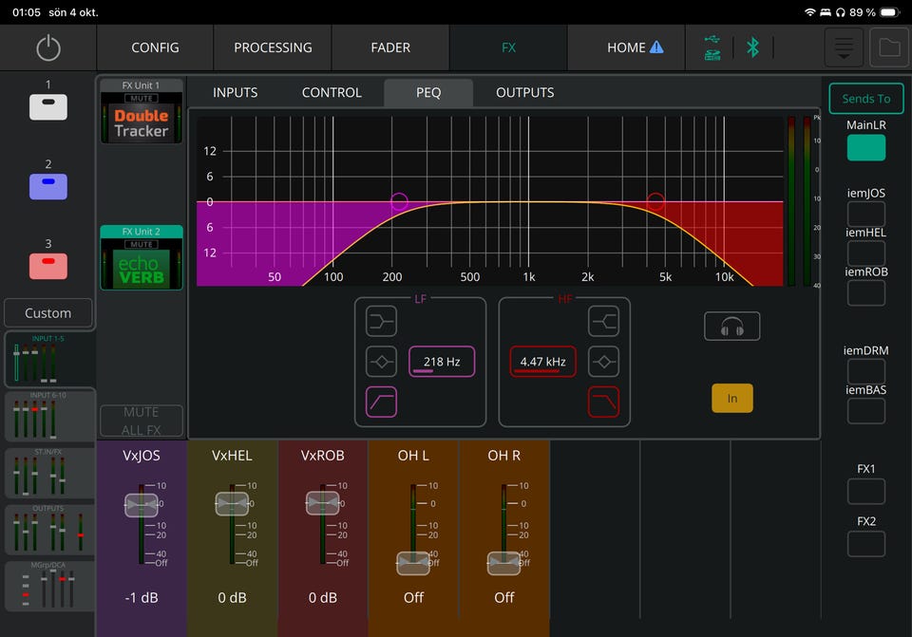Open the PROCESSING tab
The image size is (912, 637).
point(273,47)
